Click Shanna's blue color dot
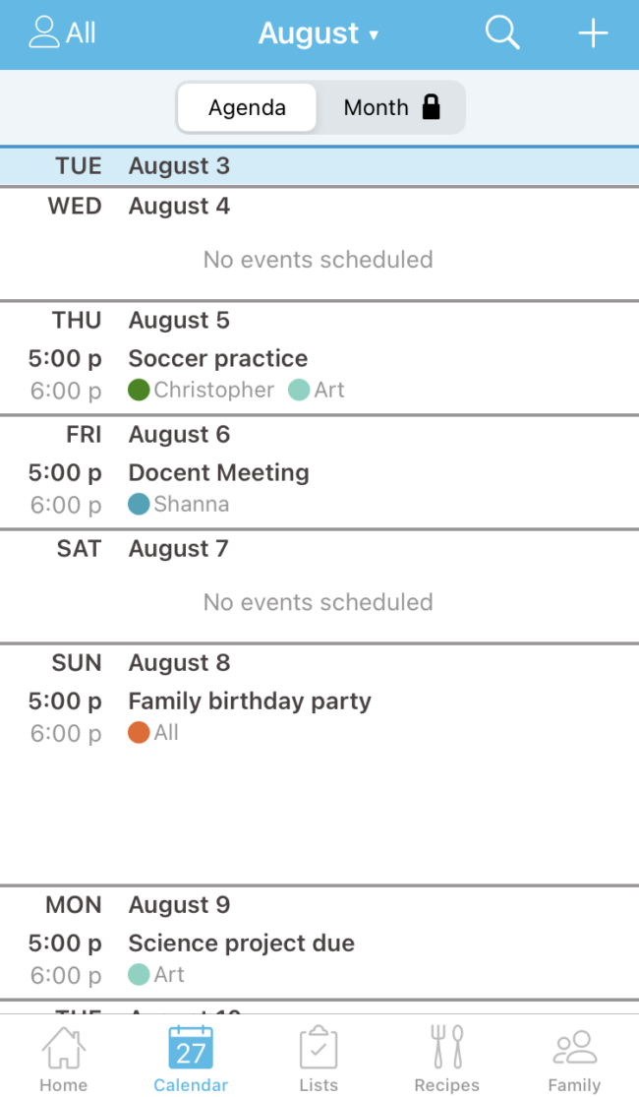 tap(139, 504)
